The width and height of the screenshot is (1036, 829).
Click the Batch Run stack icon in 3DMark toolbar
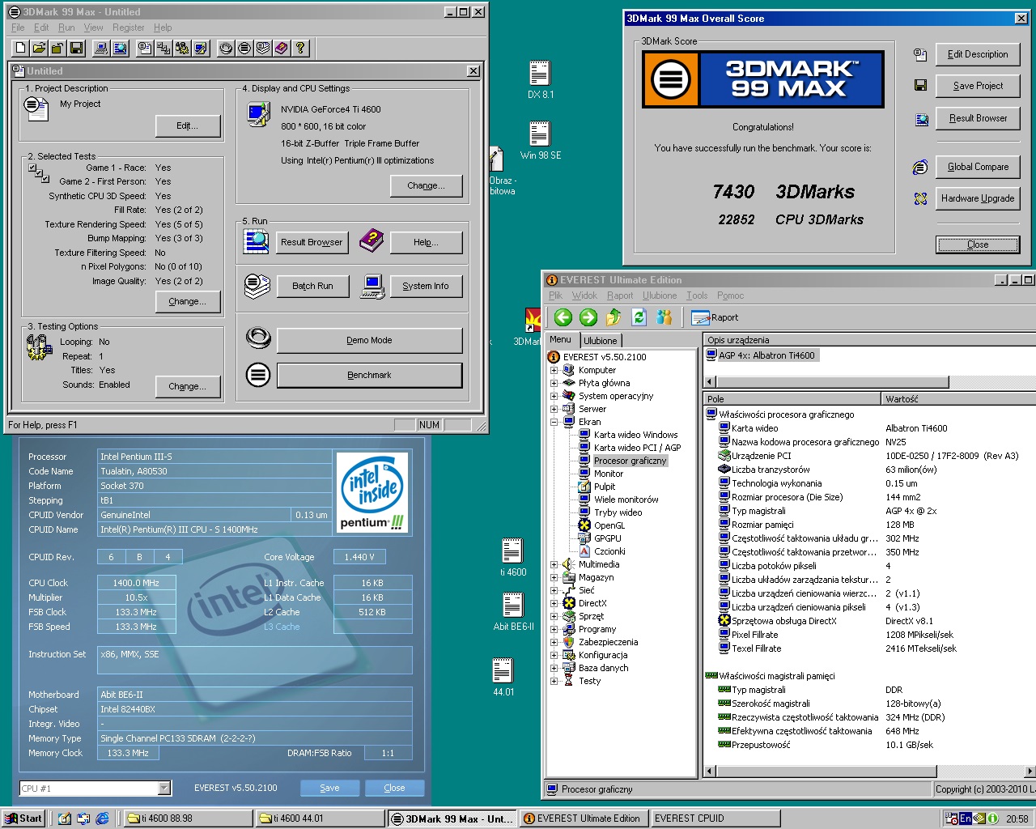[263, 49]
